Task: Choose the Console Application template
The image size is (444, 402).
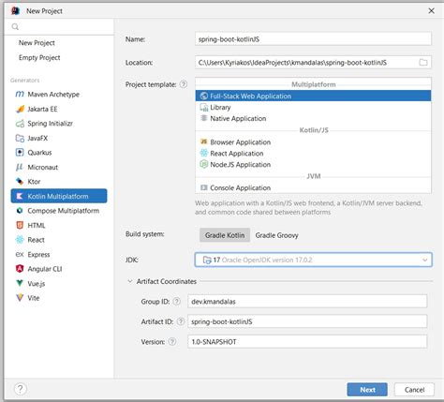Action: tap(313, 187)
